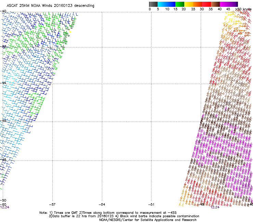The image size is (253, 222).
Task: Click the -57 longitude axis label
Action: [52, 205]
